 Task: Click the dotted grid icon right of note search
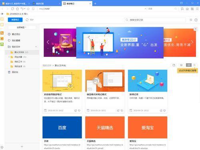click(x=191, y=20)
